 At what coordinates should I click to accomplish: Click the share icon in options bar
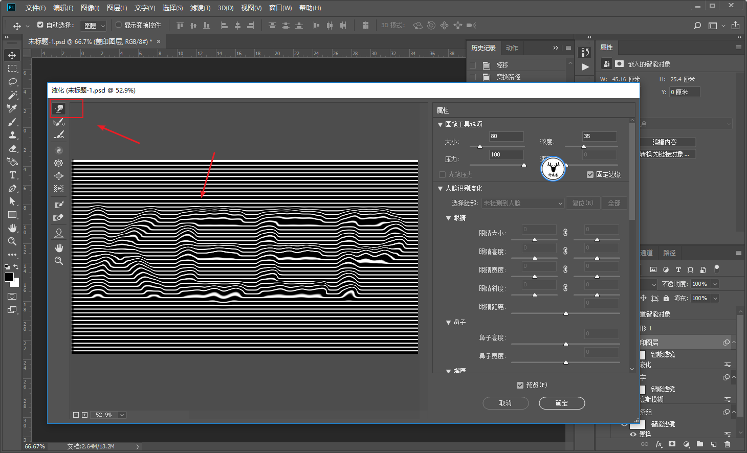coord(735,25)
